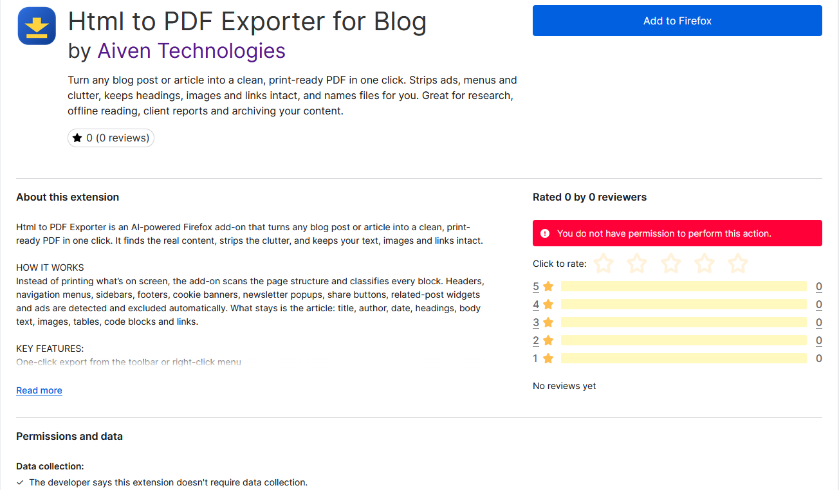Click the error icon in the red permission banner

[x=545, y=233]
